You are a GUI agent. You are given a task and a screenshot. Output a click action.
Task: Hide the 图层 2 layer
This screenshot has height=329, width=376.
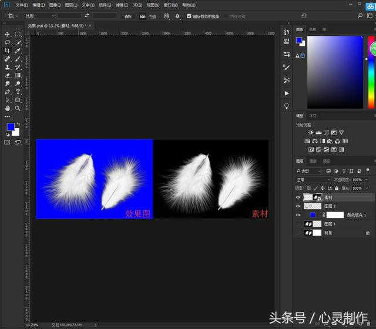[x=298, y=206]
